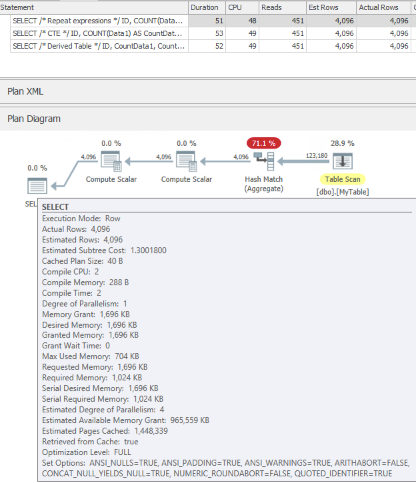Sort by the Est Rows column header
The image size is (416, 483).
coord(331,7)
